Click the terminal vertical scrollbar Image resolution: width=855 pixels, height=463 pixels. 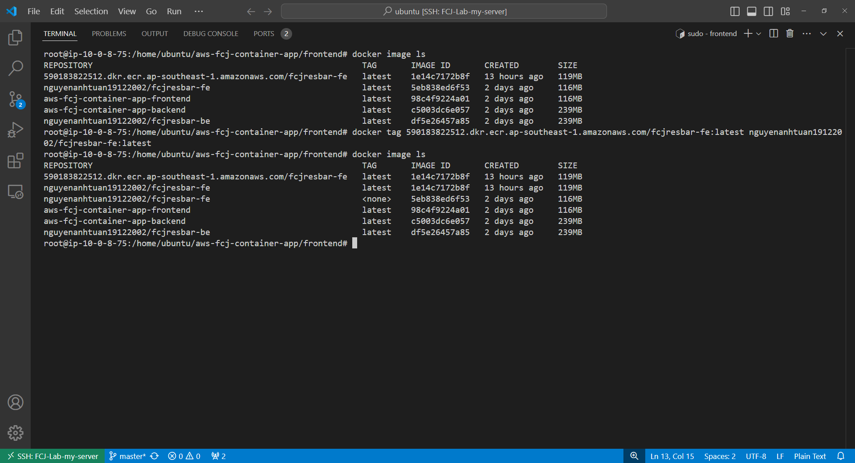point(850,248)
